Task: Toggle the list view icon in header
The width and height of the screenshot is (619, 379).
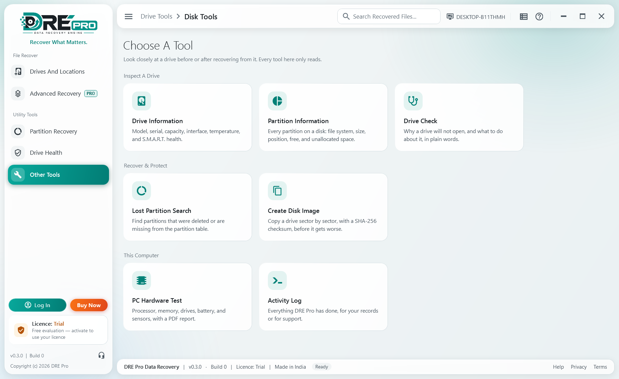Action: coord(524,17)
